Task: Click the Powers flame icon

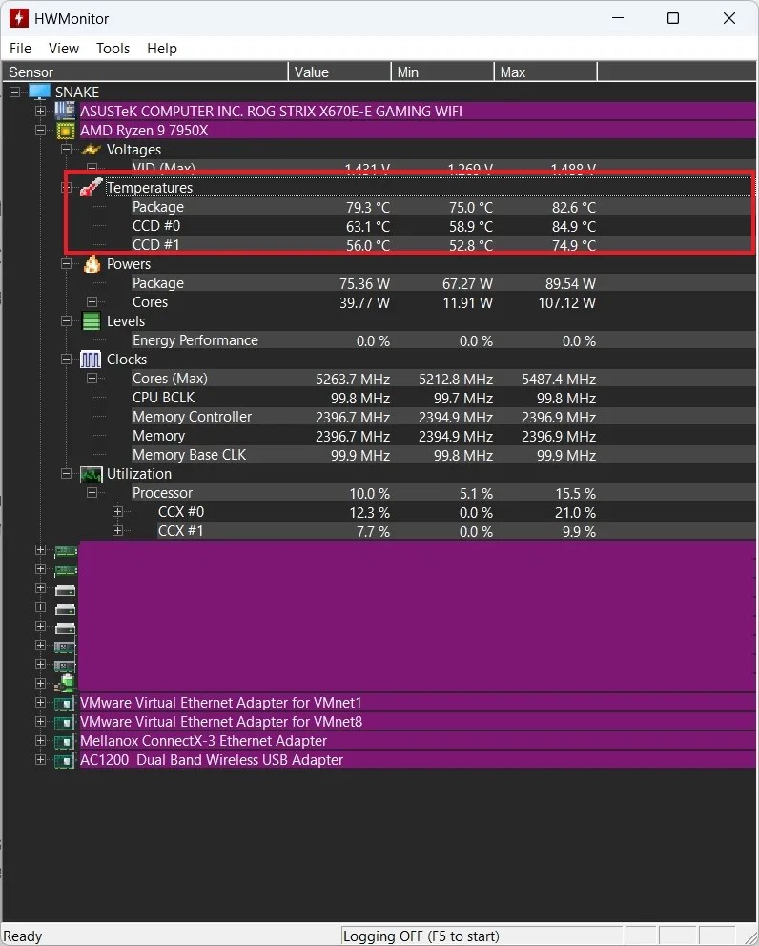Action: [92, 263]
